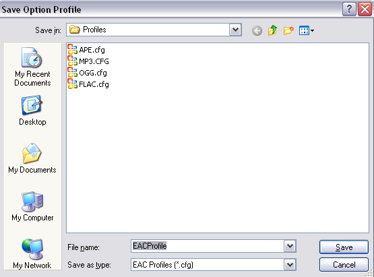
Task: Click the Save button
Action: point(344,247)
